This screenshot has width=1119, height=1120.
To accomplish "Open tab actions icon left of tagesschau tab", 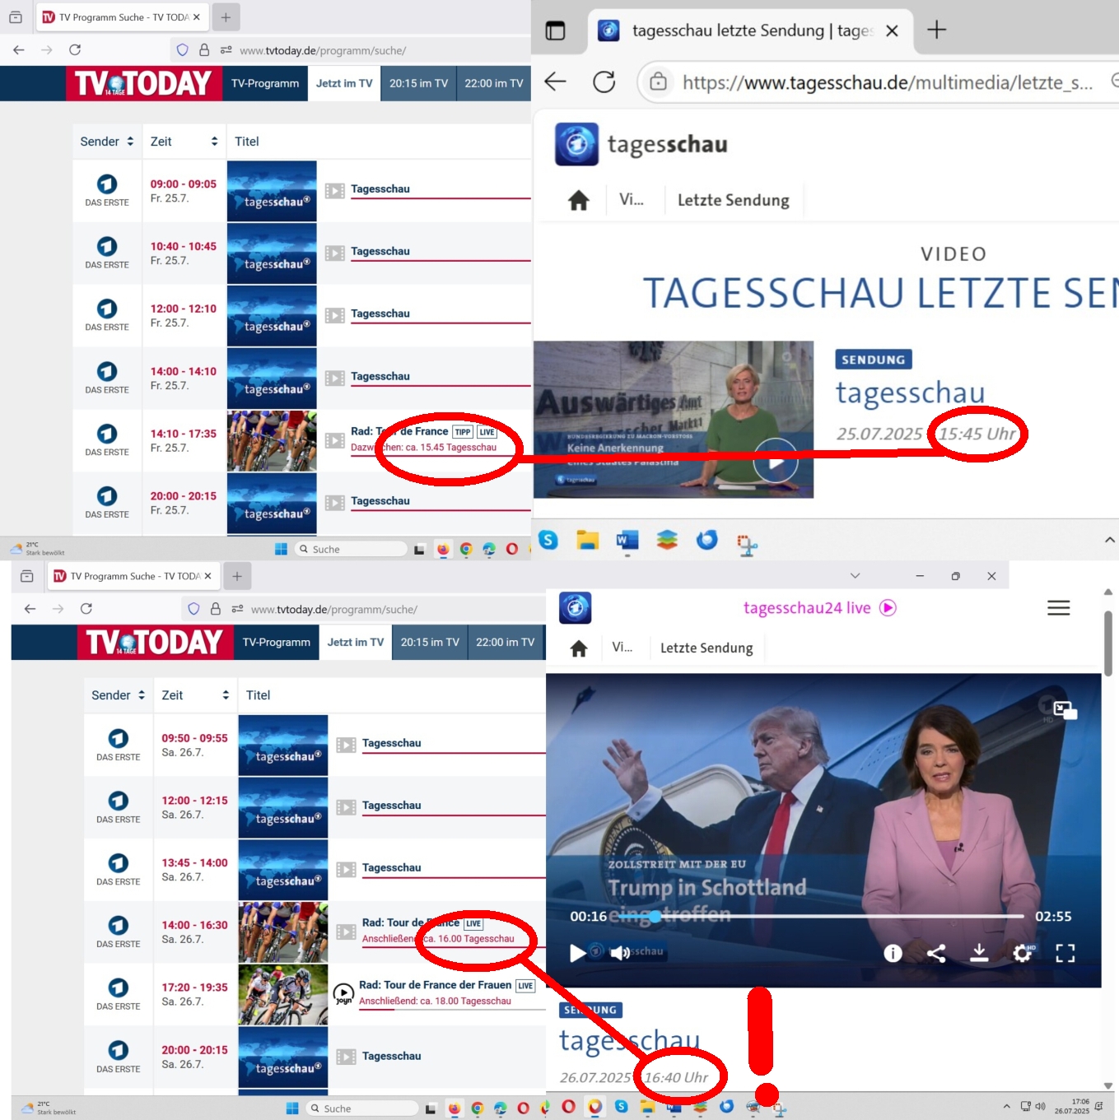I will (556, 31).
